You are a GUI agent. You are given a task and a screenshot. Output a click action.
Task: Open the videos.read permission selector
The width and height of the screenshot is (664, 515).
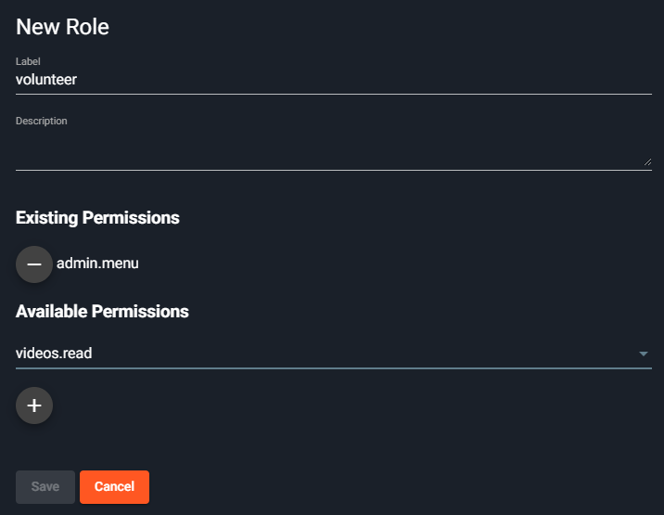334,354
